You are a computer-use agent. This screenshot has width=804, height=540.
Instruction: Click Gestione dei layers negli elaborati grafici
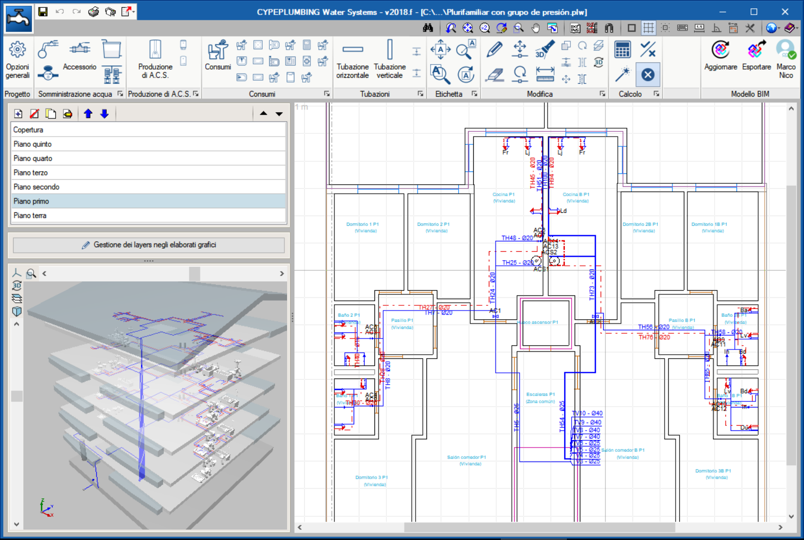[149, 245]
